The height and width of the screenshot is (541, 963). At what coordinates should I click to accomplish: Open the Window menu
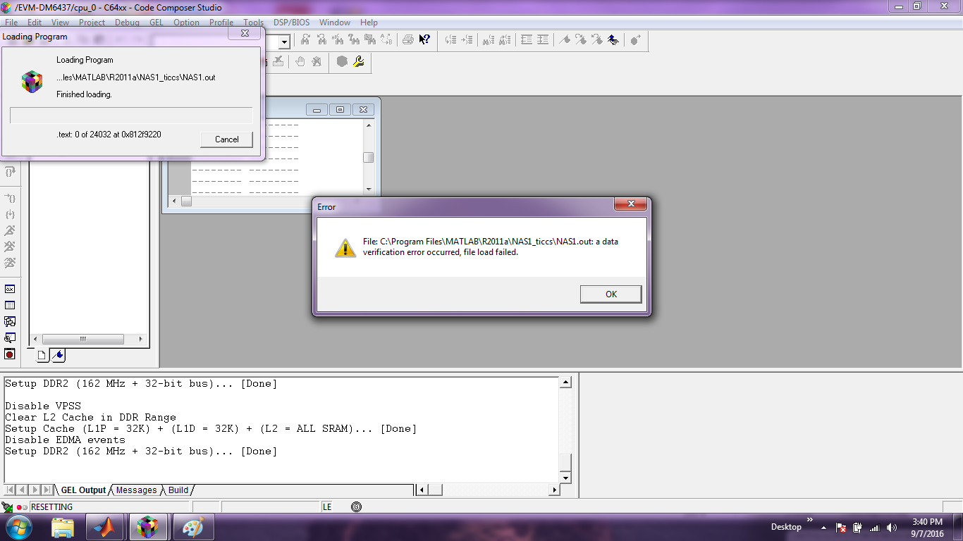point(335,23)
